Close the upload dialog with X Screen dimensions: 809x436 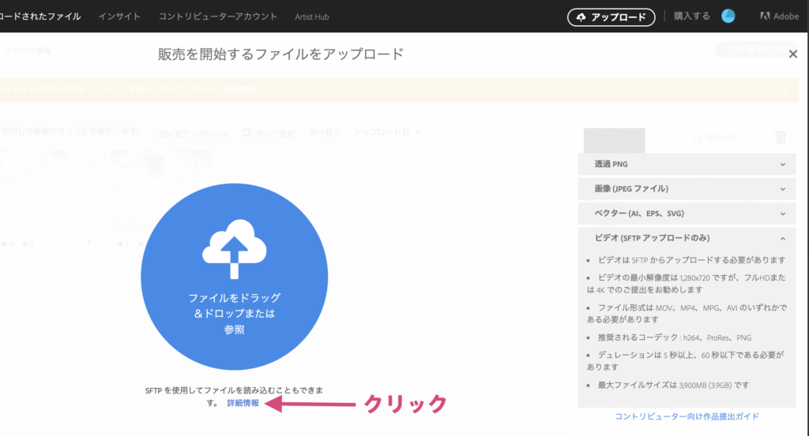(x=793, y=54)
